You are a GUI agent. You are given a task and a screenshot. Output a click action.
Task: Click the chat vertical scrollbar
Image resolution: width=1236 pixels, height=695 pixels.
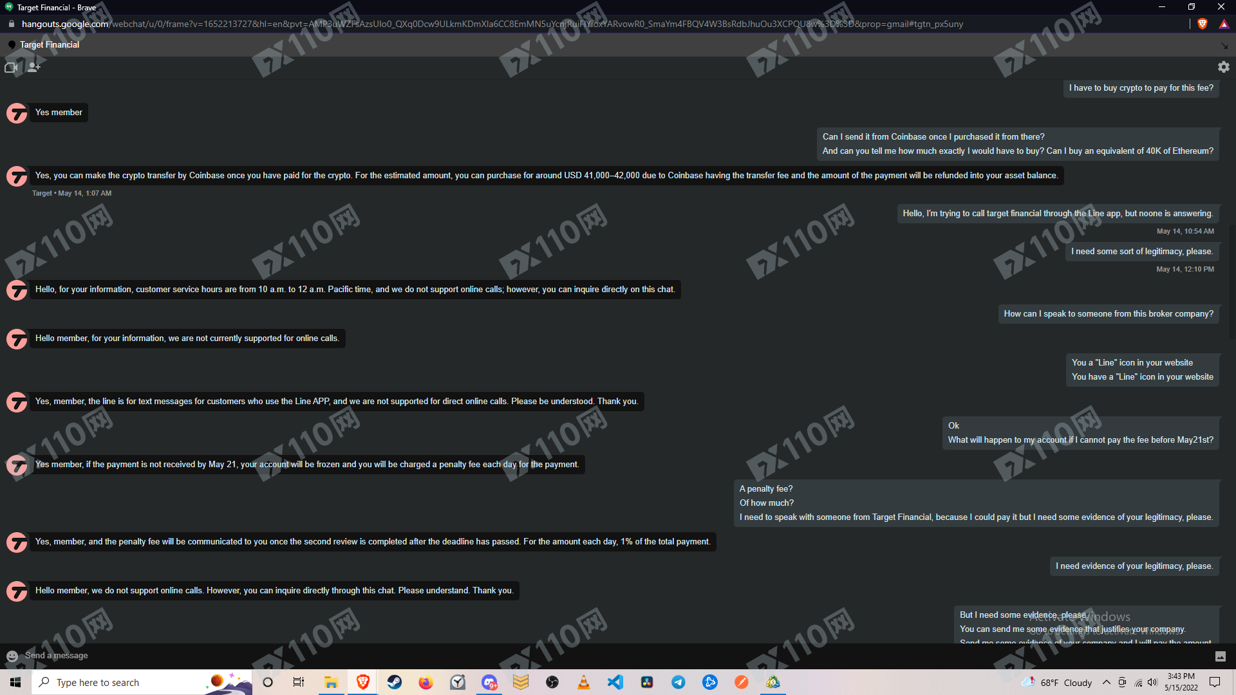pos(1231,283)
